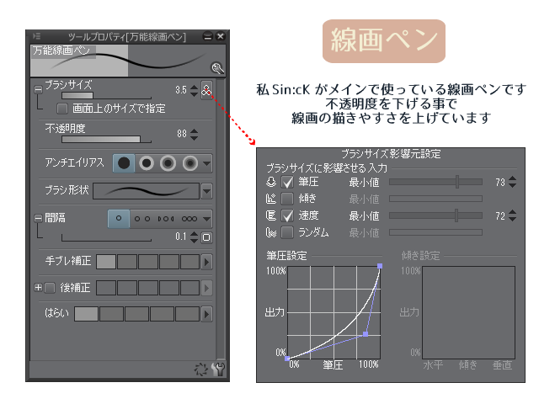The image size is (539, 404).
Task: Adjust gap value 0.1 stepper
Action: (195, 237)
